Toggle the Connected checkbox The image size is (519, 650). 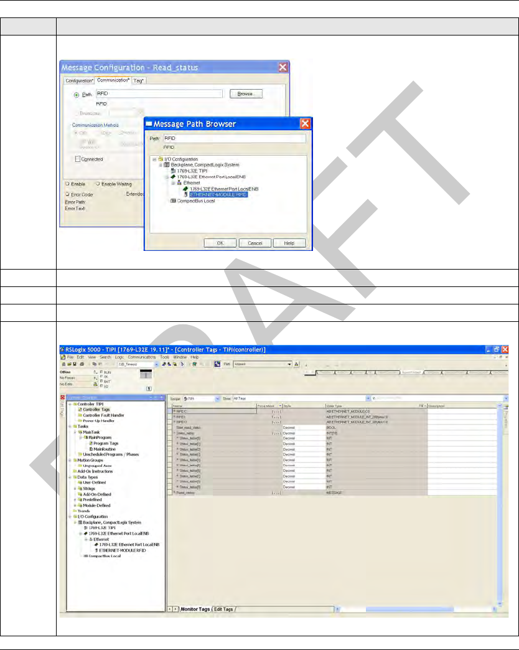(77, 159)
